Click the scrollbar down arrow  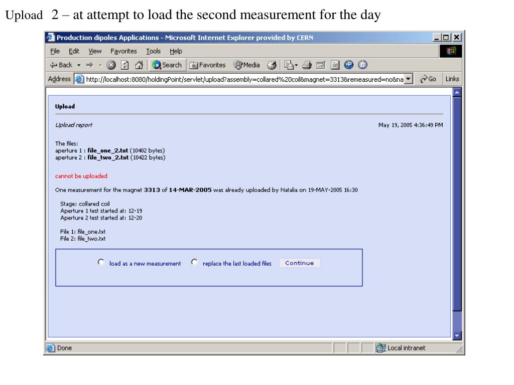click(x=457, y=335)
